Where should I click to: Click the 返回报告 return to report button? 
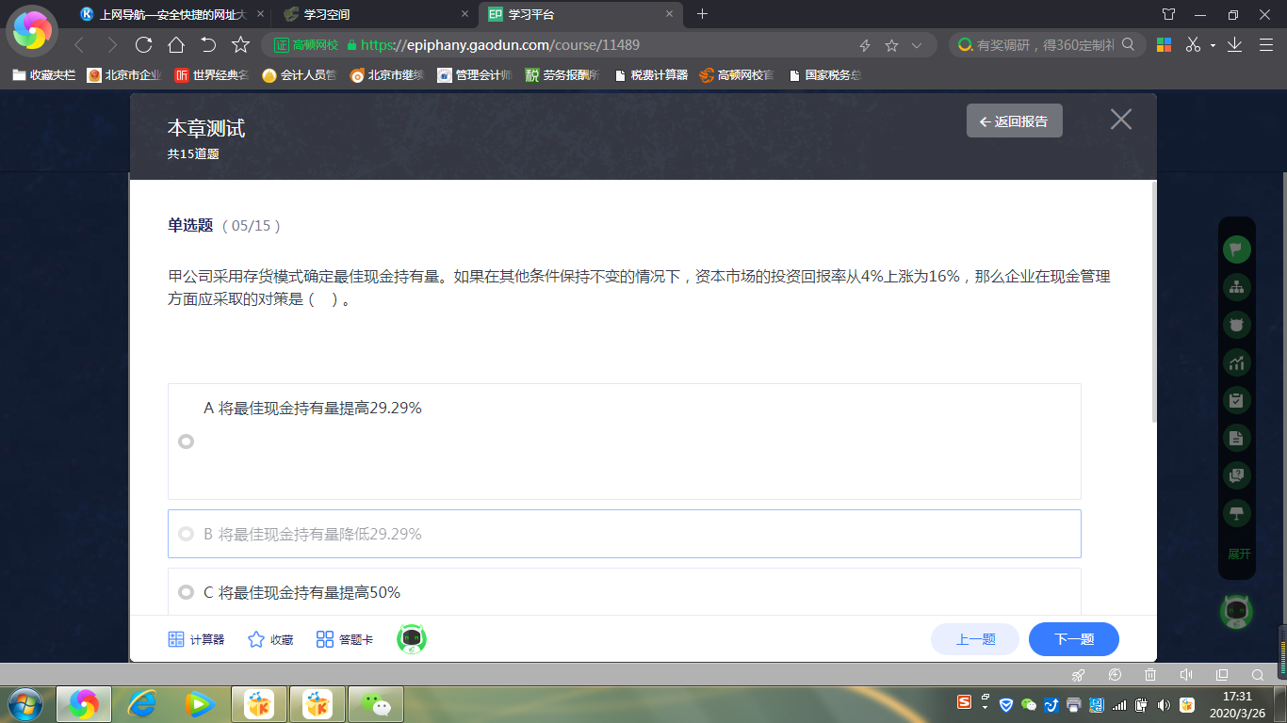[1014, 121]
